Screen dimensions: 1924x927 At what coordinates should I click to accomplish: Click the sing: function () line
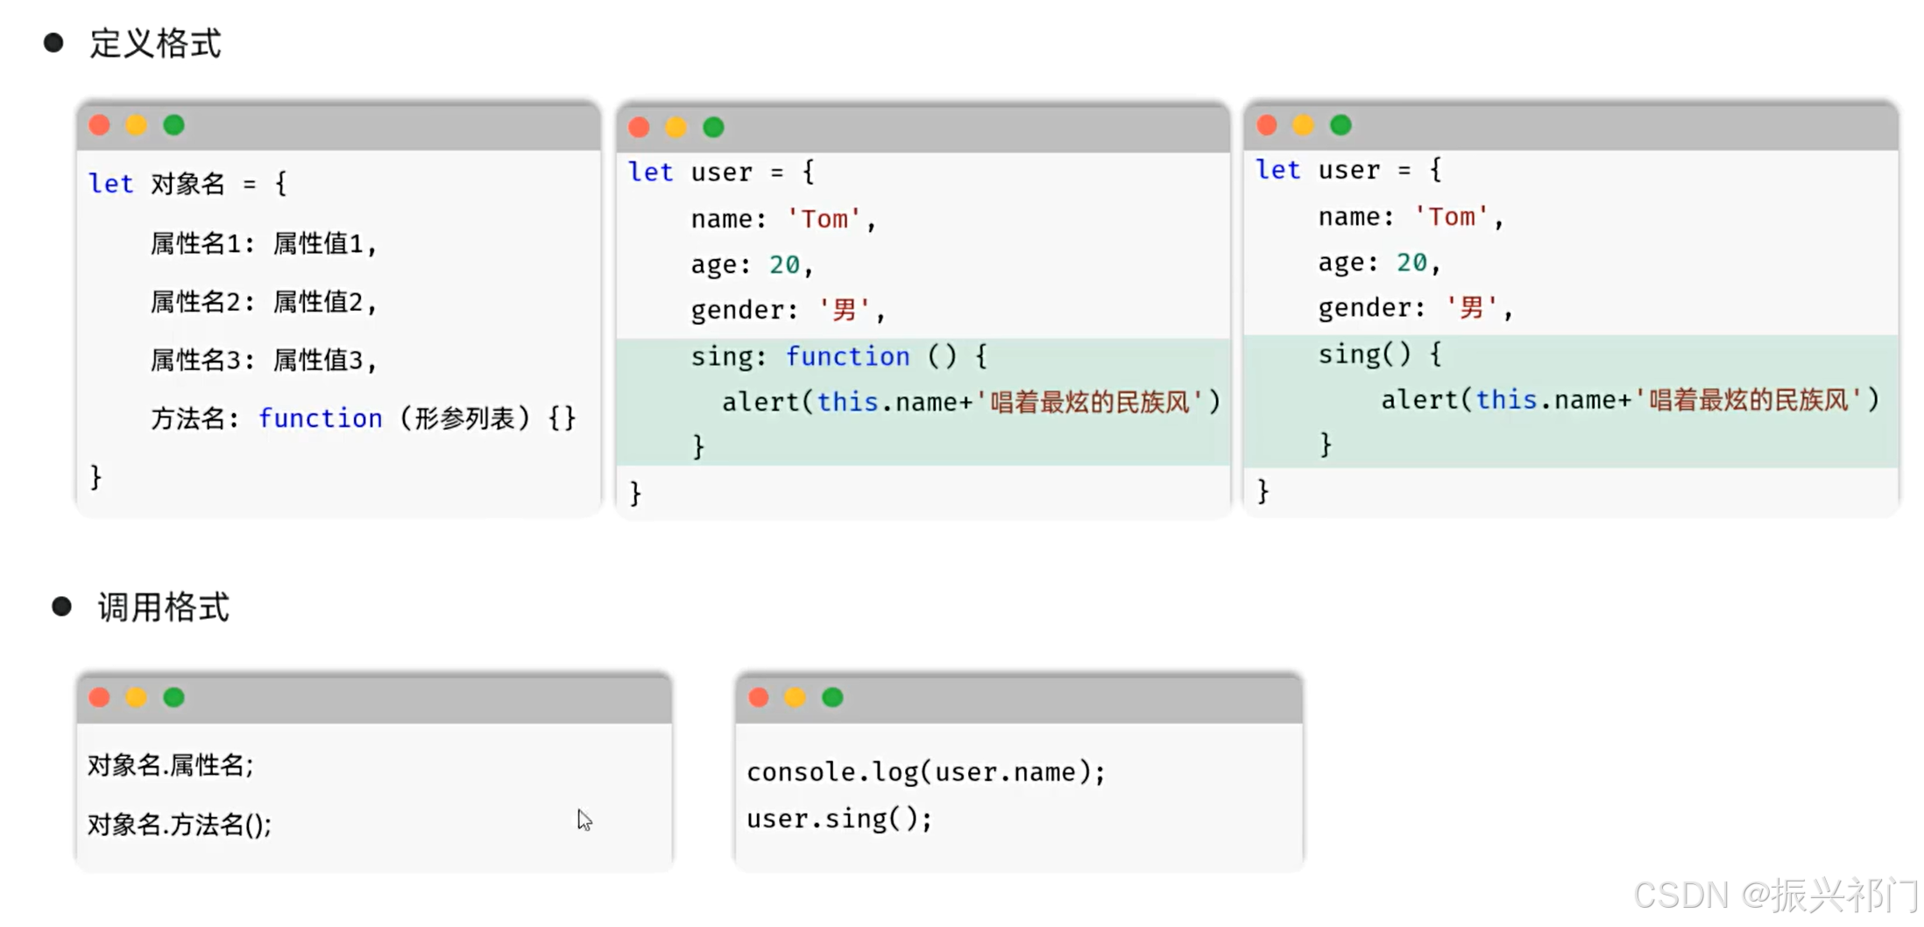tap(838, 356)
